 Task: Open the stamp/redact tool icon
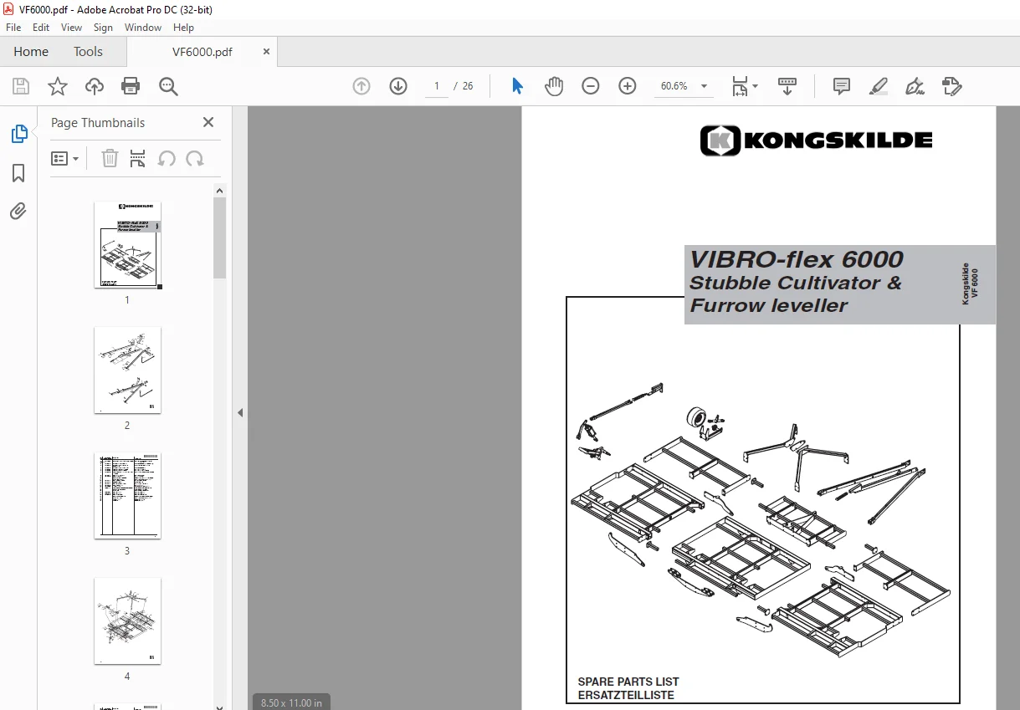click(x=951, y=86)
